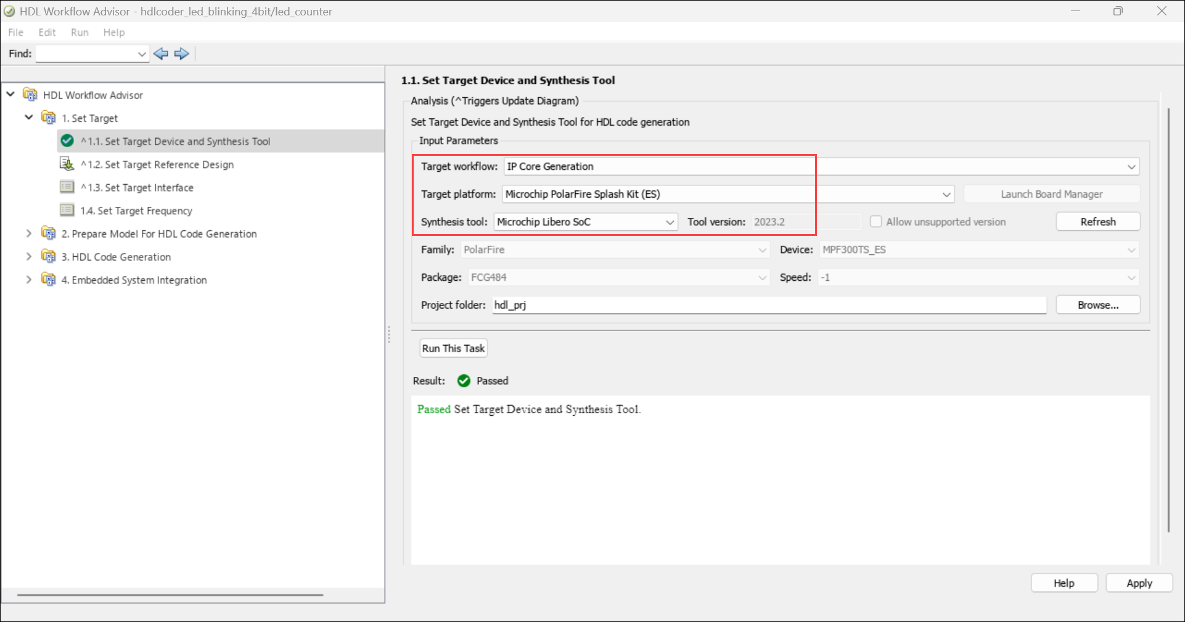
Task: Click the Refresh button
Action: [1097, 222]
